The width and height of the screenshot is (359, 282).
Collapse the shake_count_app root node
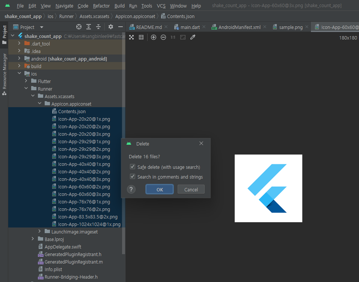pyautogui.click(x=13, y=36)
